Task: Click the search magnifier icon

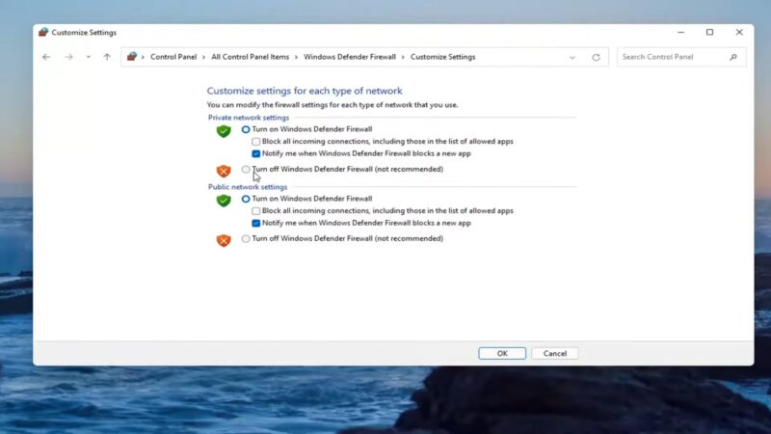Action: (x=733, y=57)
